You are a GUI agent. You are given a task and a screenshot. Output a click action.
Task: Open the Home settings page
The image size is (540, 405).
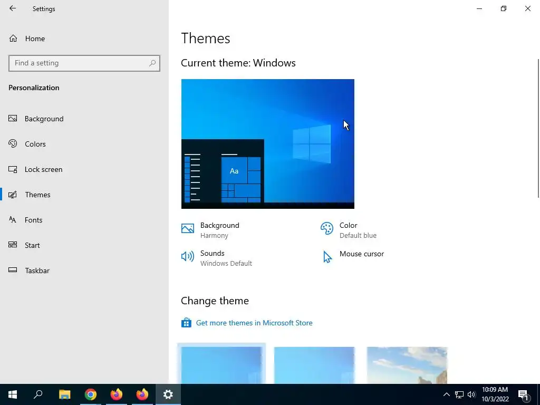(x=84, y=38)
